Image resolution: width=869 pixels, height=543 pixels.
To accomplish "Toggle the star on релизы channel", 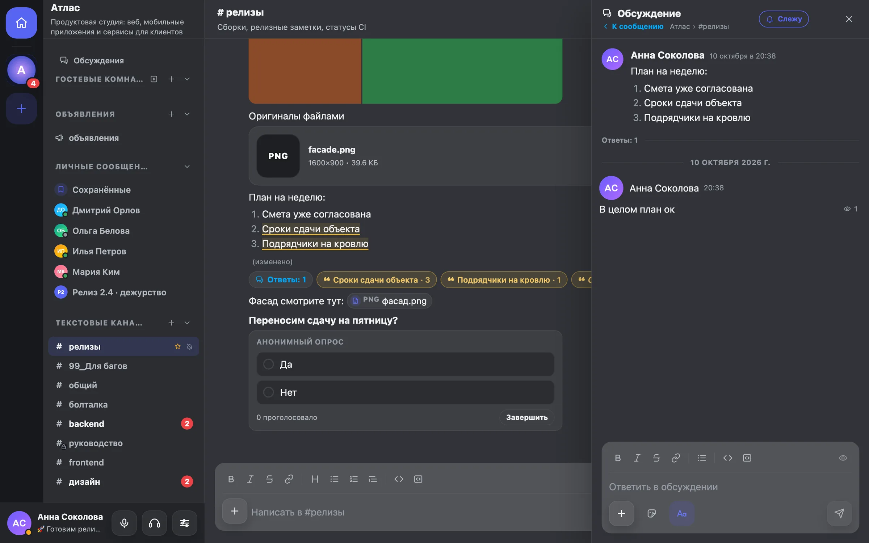I will (177, 346).
